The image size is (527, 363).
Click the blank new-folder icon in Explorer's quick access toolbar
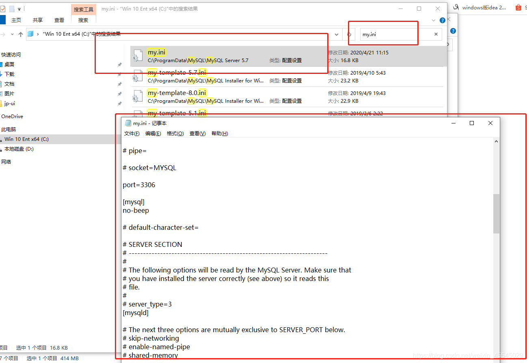tap(12, 9)
